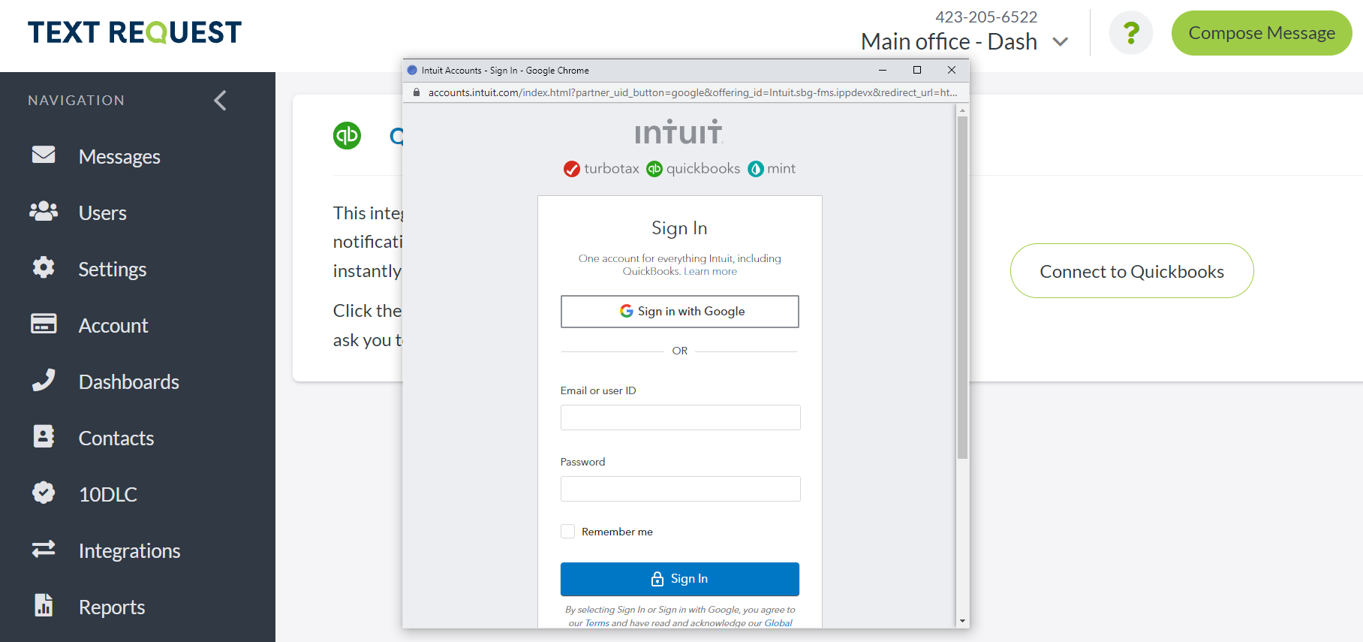Image resolution: width=1363 pixels, height=642 pixels.
Task: Open Messages in the navigation
Action: pos(119,156)
